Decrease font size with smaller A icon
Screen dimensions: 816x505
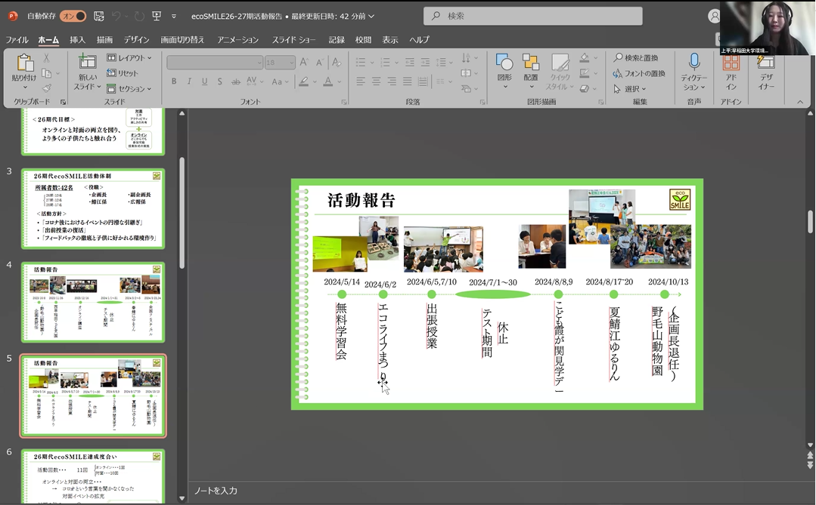click(320, 63)
